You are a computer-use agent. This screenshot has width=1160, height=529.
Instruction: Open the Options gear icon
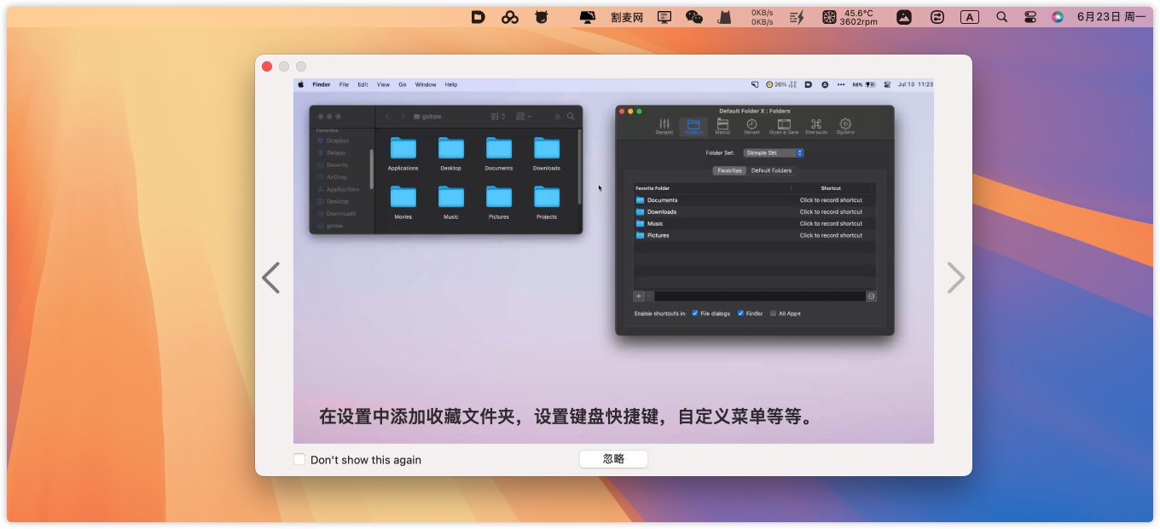[x=845, y=126]
